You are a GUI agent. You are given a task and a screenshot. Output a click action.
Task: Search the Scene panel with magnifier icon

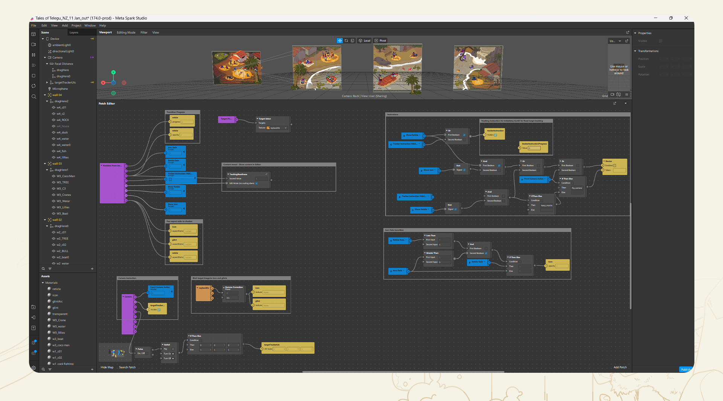point(43,269)
